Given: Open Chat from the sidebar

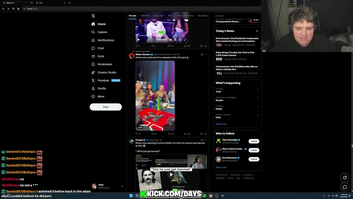Looking at the screenshot, I should (x=98, y=48).
